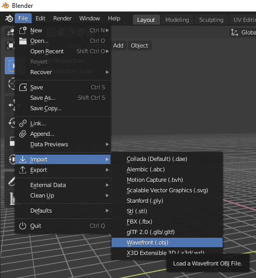The width and height of the screenshot is (256, 278).
Task: Import an X3D Extensible 3D file
Action: point(167,253)
